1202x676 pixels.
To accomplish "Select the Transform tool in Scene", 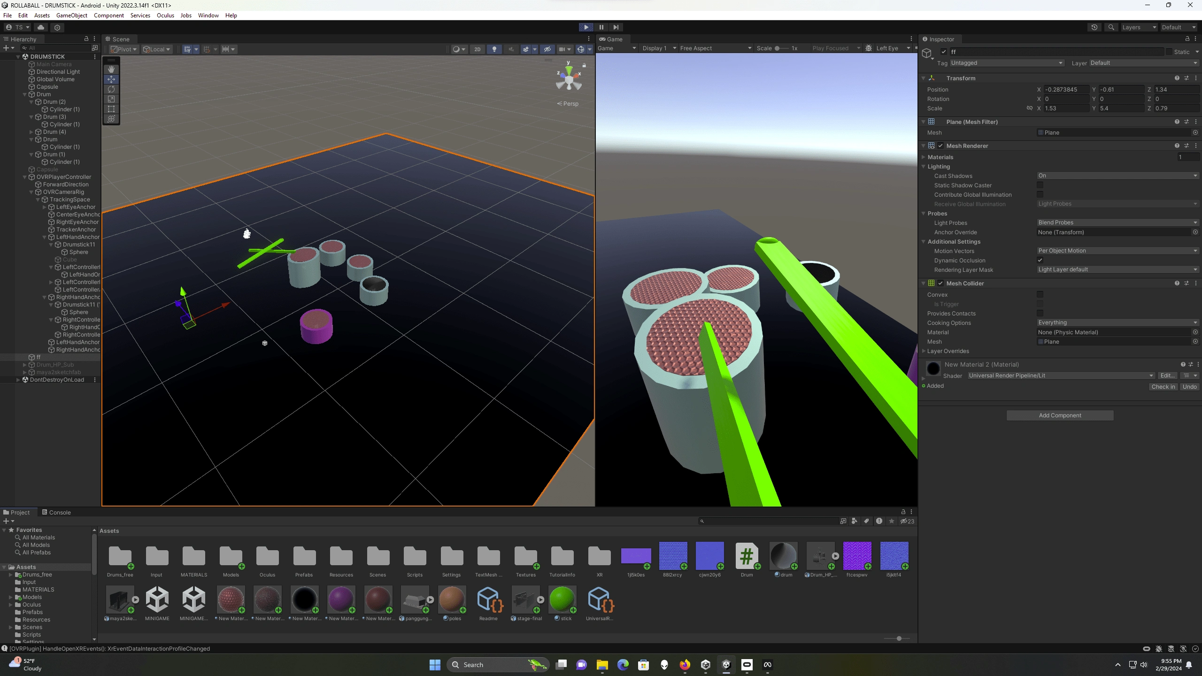I will pyautogui.click(x=111, y=119).
